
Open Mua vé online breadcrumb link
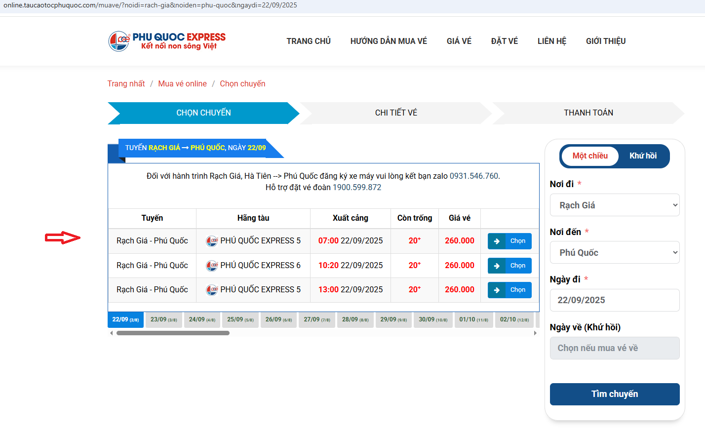coord(182,84)
